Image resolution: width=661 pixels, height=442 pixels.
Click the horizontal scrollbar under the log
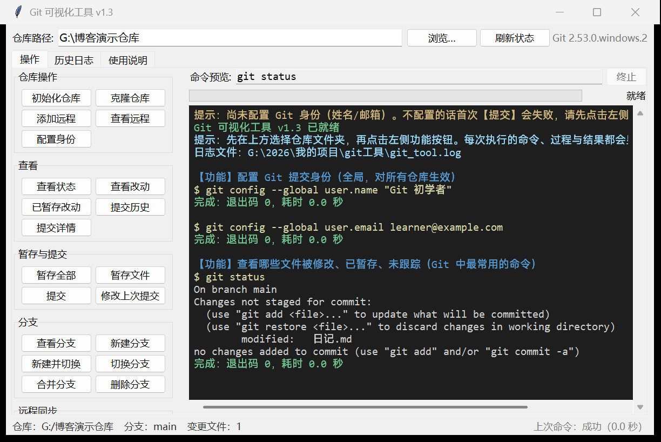click(x=365, y=407)
